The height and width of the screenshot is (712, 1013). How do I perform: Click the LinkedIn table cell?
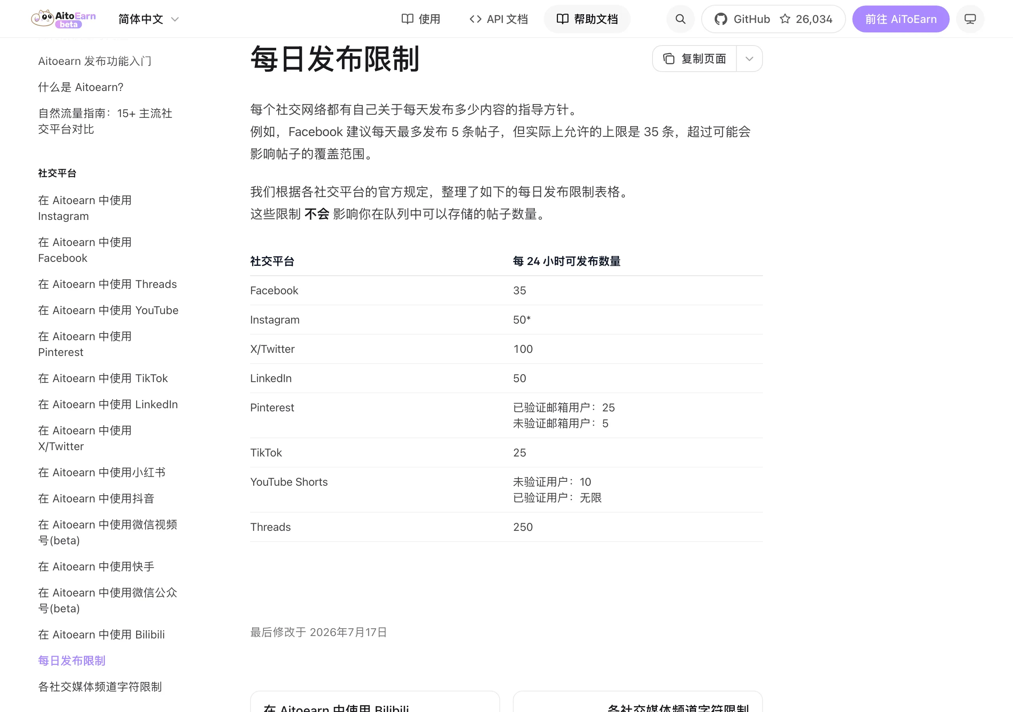click(x=271, y=378)
